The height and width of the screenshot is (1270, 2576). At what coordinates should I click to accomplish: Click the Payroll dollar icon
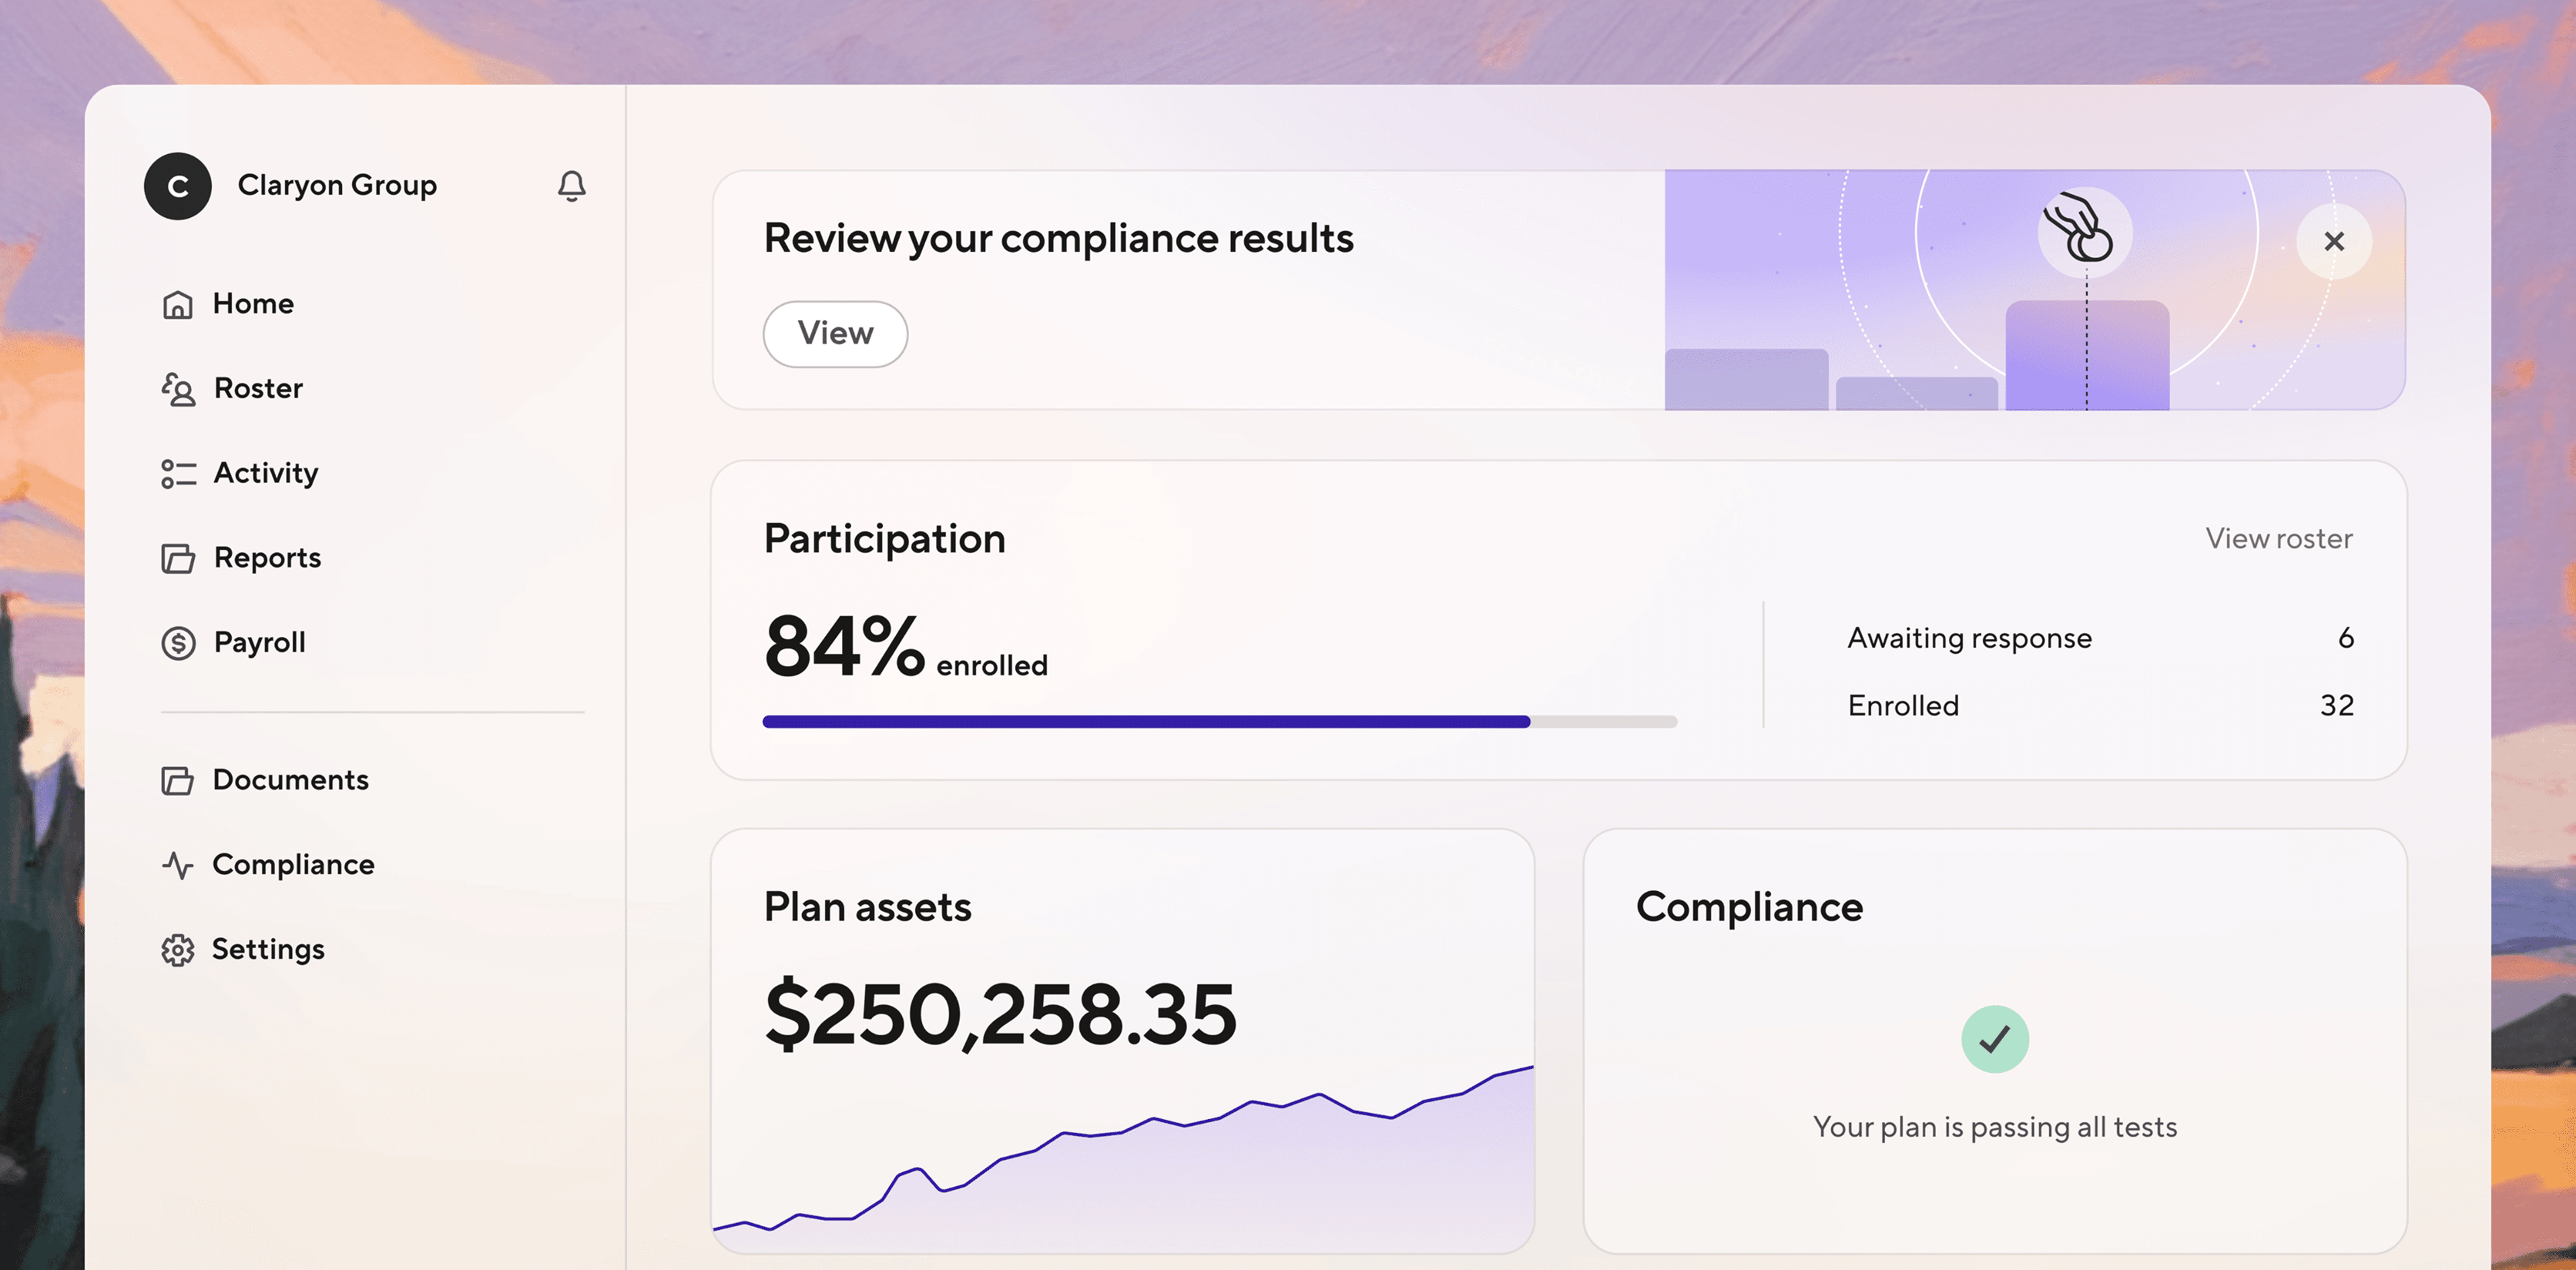178,642
